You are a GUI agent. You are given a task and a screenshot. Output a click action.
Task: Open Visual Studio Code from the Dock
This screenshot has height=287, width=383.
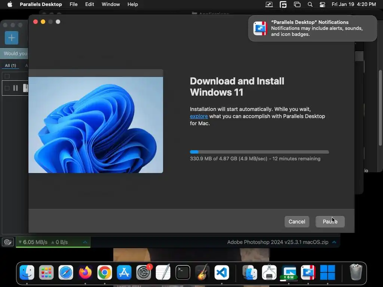[222, 272]
